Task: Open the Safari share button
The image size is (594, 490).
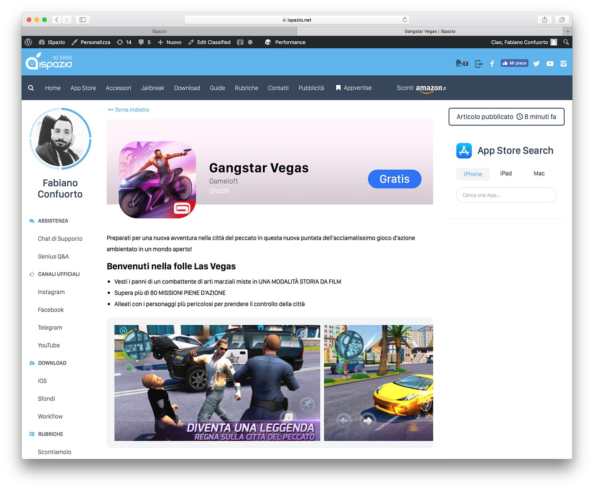Action: click(545, 19)
